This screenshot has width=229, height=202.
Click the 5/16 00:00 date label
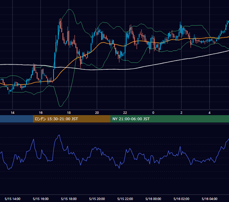coord(153,199)
